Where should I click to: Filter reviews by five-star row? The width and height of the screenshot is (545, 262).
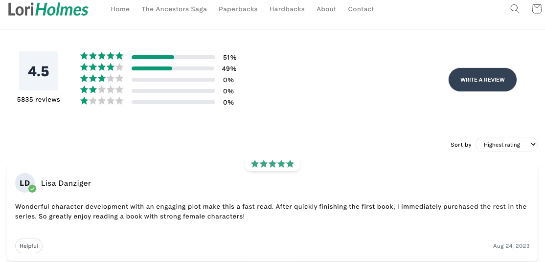pyautogui.click(x=158, y=57)
